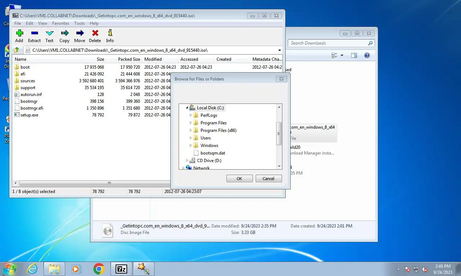Click the clock in the taskbar
Viewport: 461px width, 276px height.
(443, 269)
